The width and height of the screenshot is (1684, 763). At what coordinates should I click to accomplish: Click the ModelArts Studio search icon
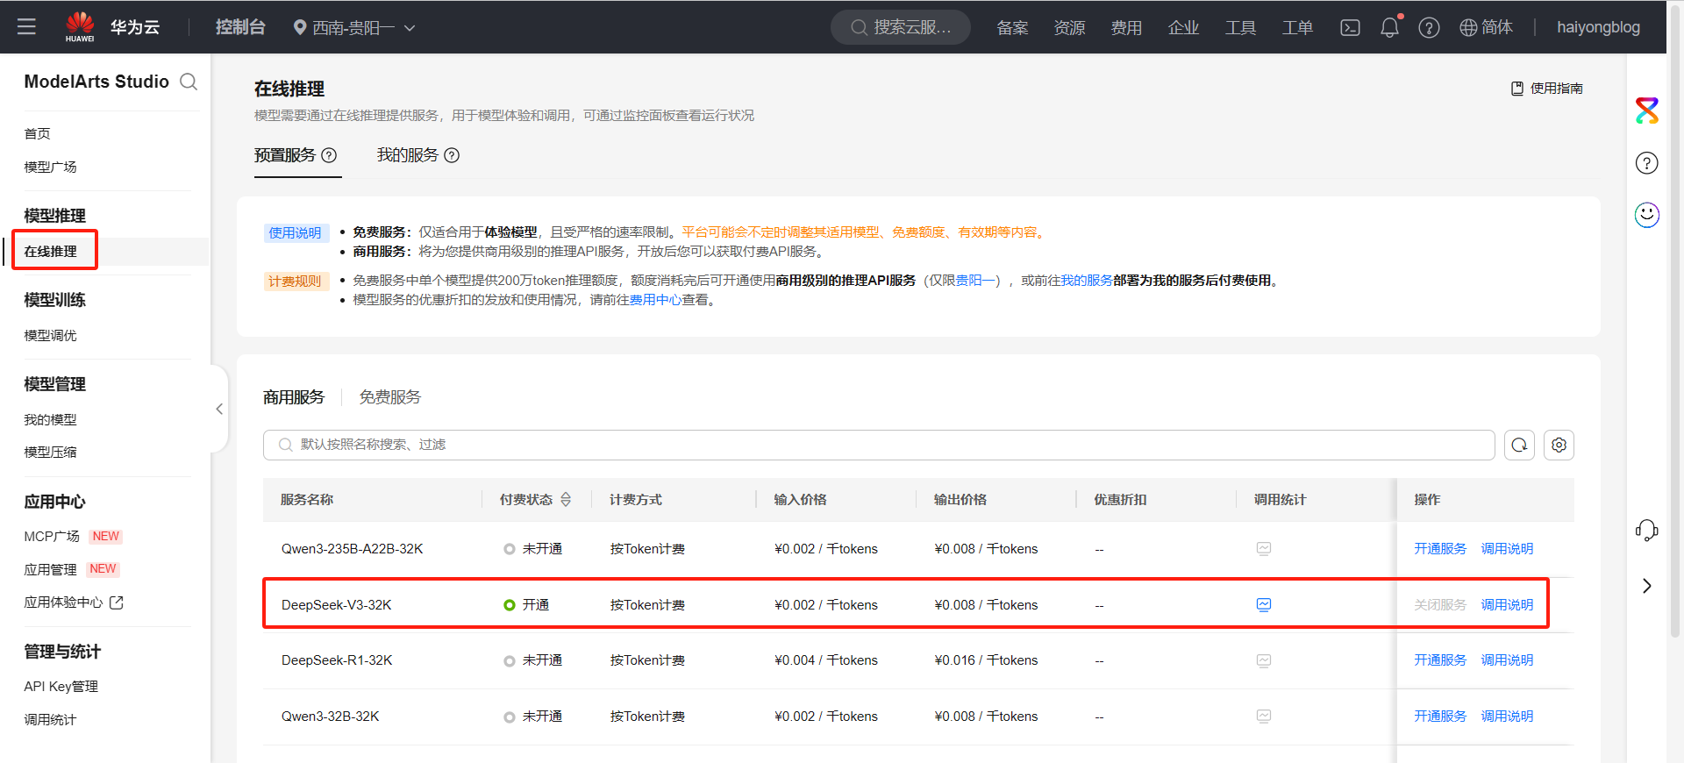(x=189, y=82)
